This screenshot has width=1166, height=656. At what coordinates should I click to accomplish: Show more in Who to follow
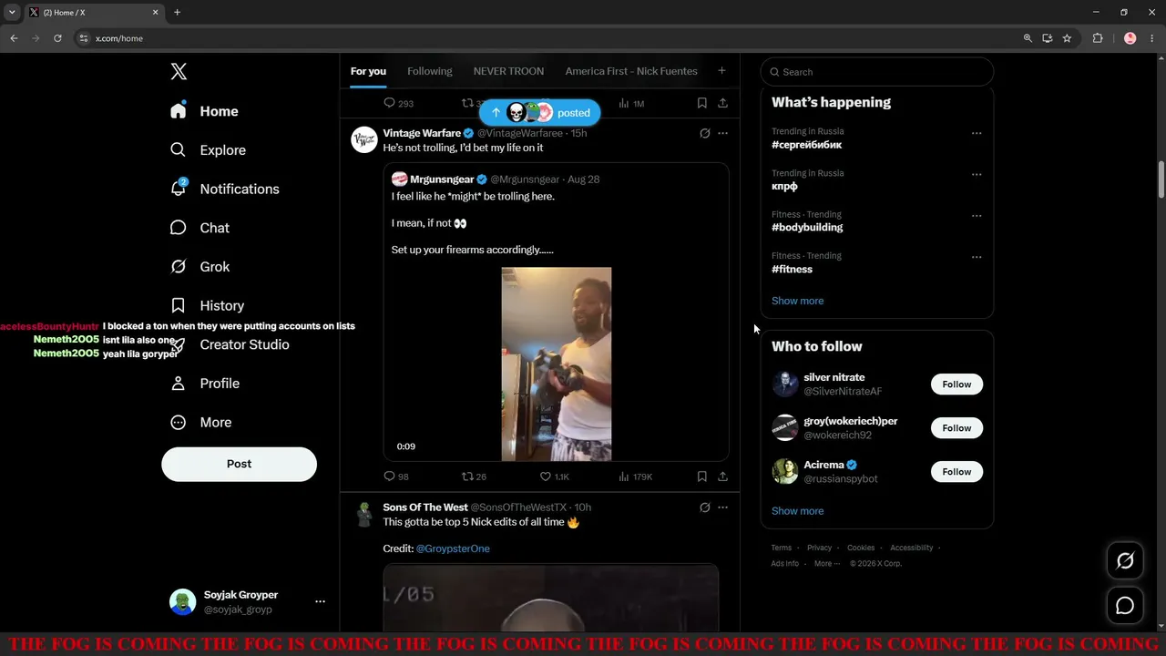[x=797, y=511]
